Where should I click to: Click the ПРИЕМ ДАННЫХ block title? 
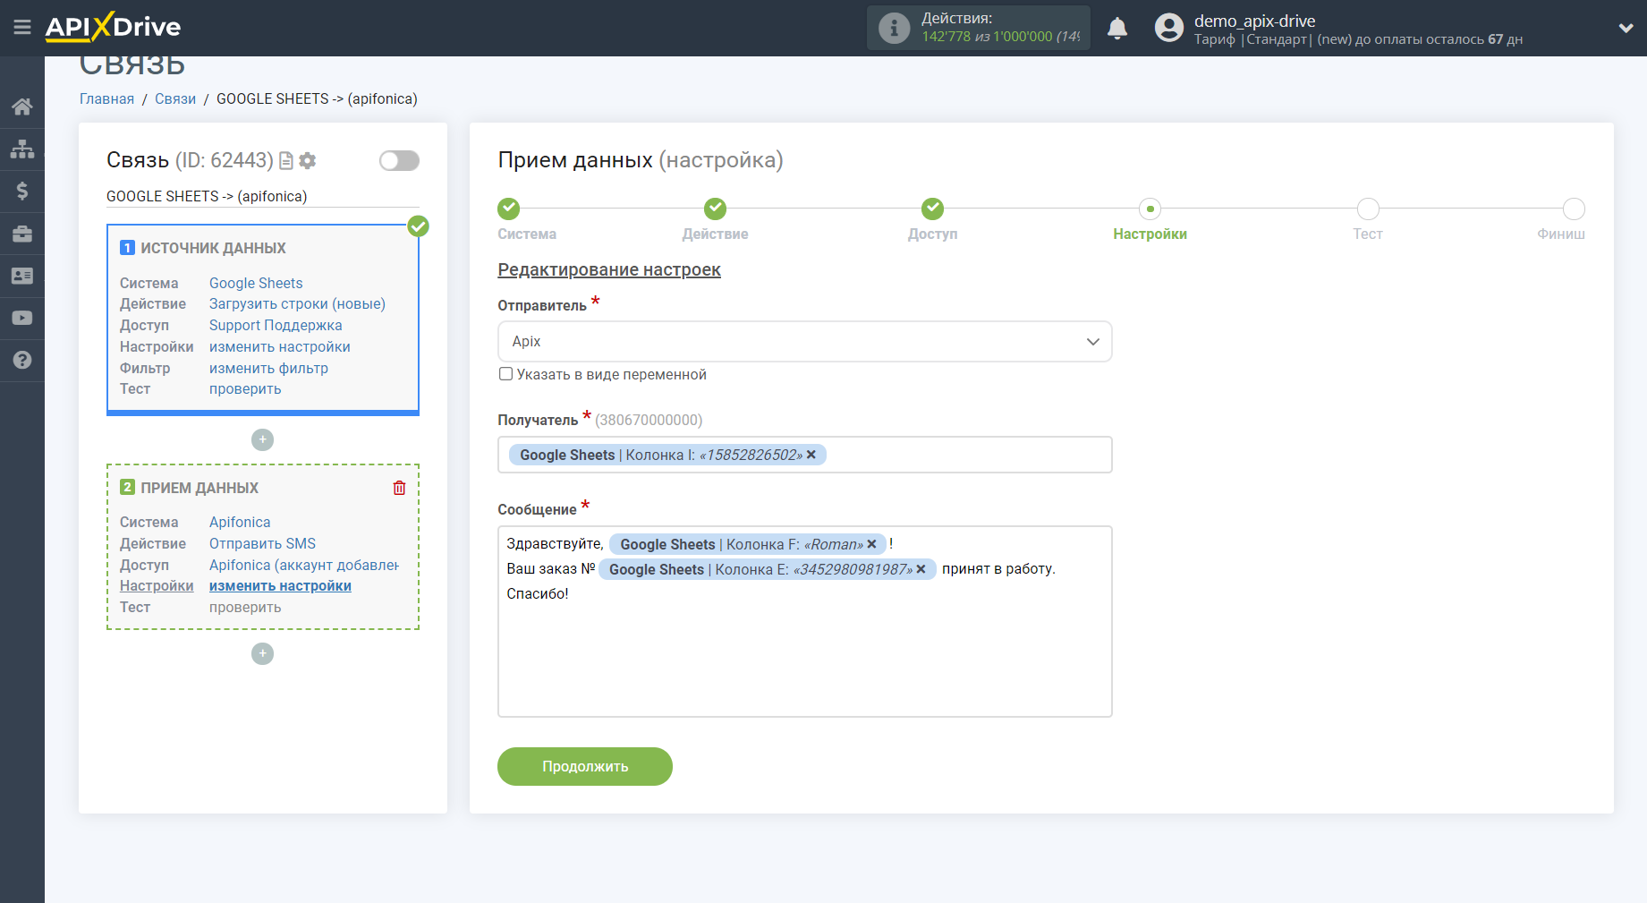coord(200,488)
